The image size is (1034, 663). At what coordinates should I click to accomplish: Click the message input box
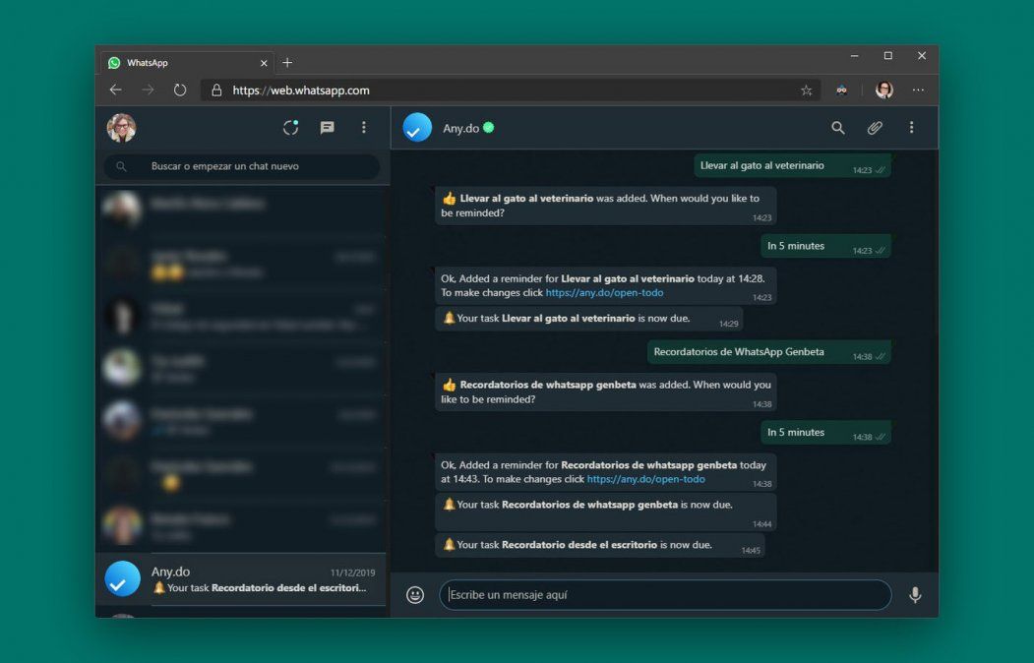point(664,594)
